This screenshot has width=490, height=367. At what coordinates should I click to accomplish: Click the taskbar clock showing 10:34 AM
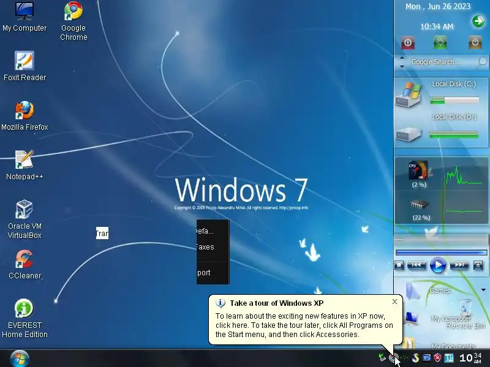click(x=470, y=358)
